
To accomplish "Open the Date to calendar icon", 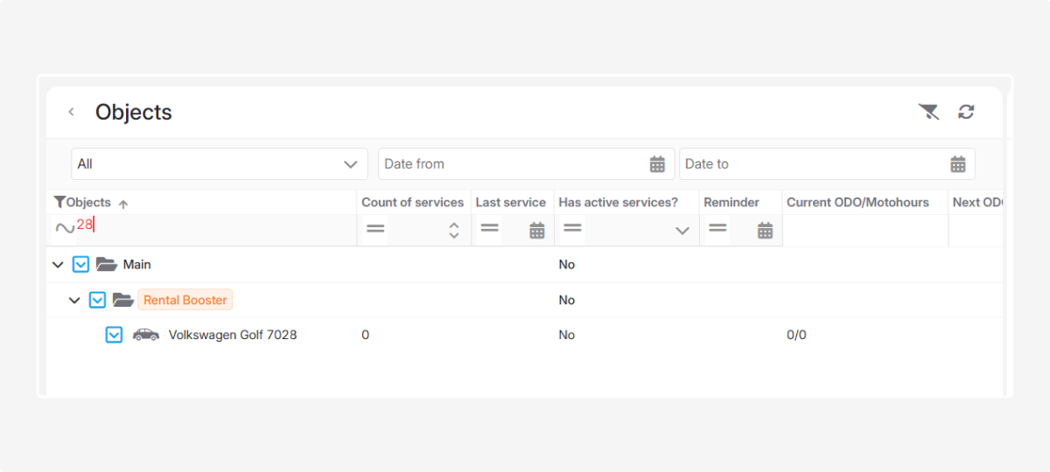I will [x=958, y=164].
